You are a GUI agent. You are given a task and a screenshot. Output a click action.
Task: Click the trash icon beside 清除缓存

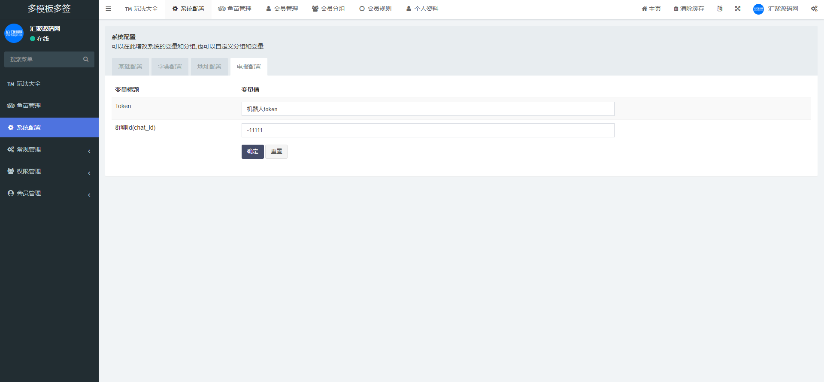[676, 9]
